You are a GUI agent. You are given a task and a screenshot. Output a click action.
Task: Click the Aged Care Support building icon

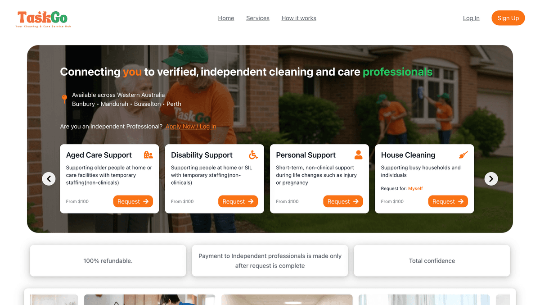[148, 155]
